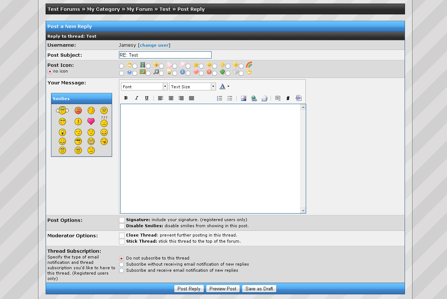Check the Close Thread option
Viewport: 447px width, 299px height.
[x=122, y=235]
